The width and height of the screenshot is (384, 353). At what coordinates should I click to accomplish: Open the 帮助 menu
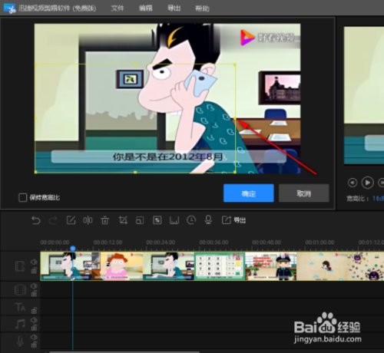(x=202, y=8)
